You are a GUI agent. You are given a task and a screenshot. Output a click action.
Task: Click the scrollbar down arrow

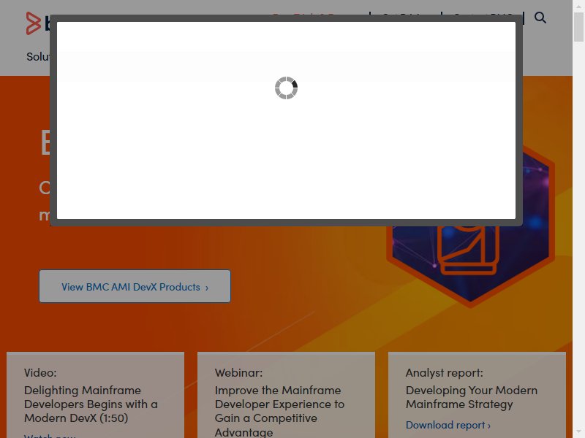pyautogui.click(x=578, y=433)
